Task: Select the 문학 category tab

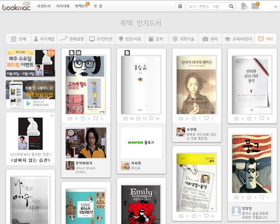Action: [157, 39]
